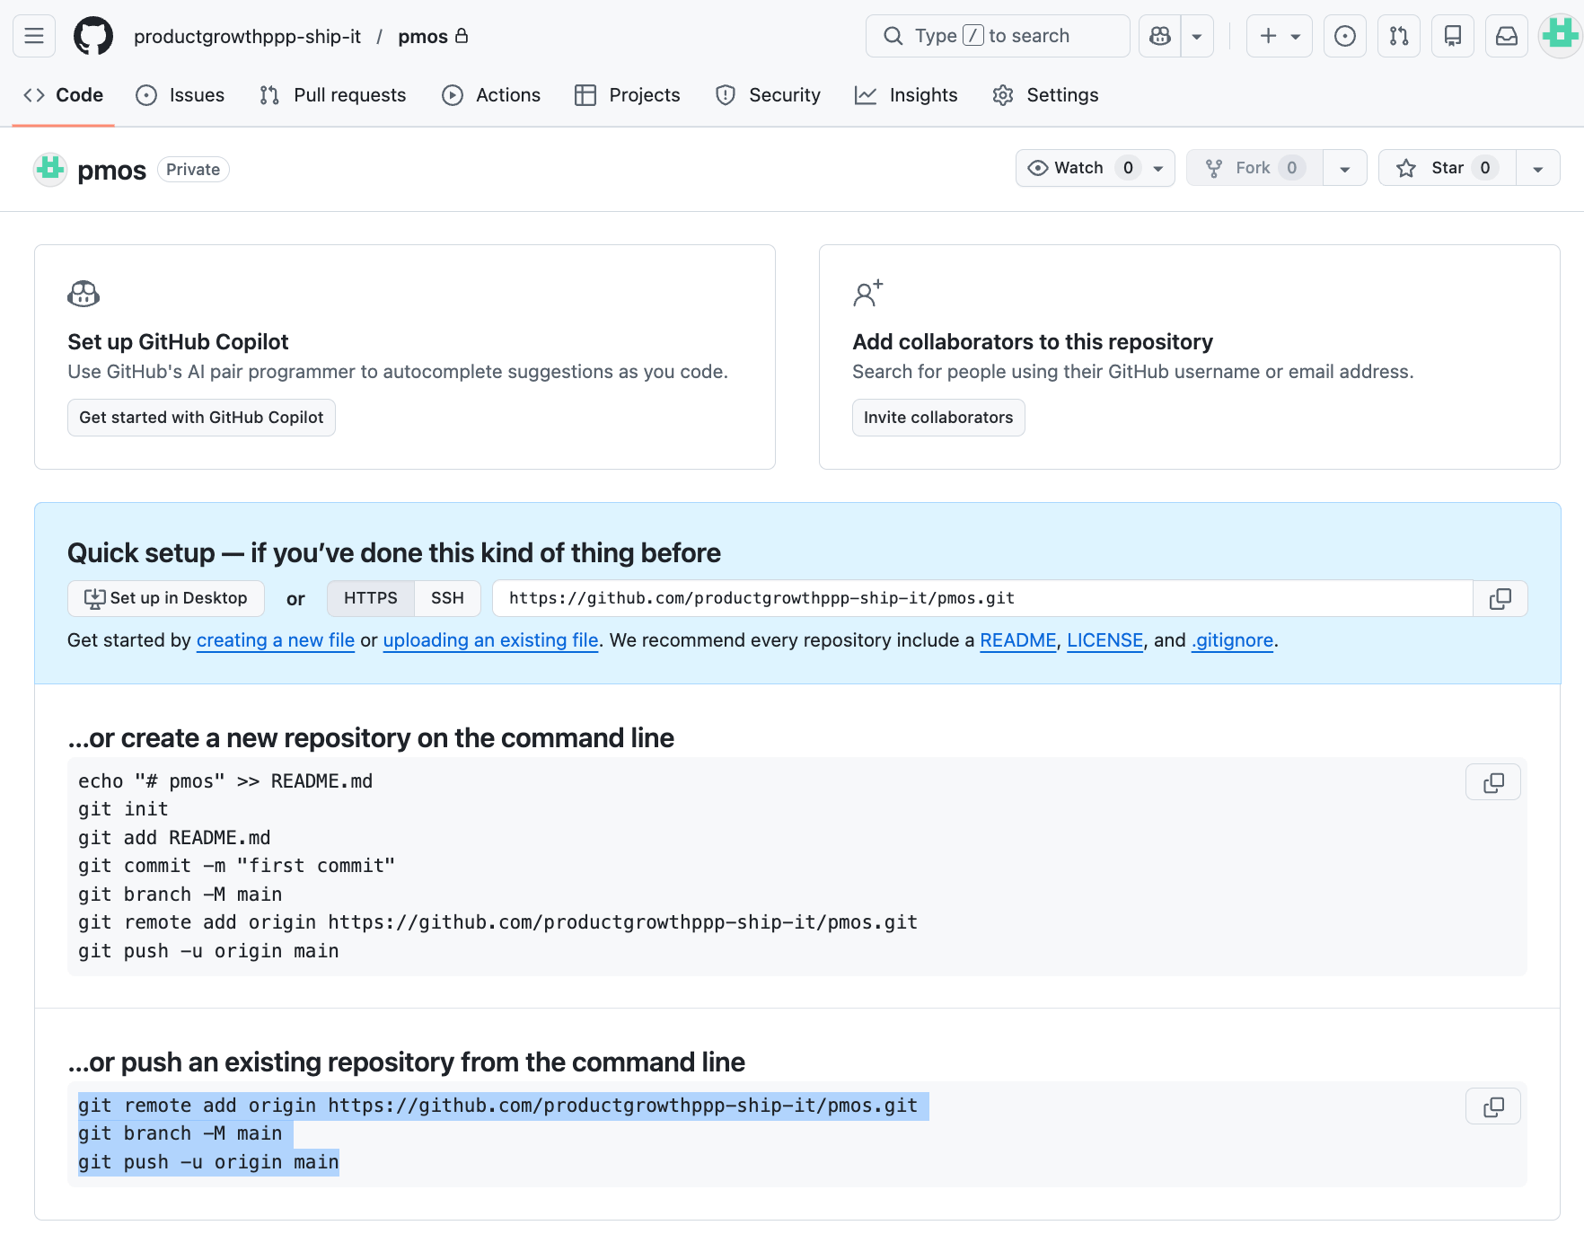Viewport: 1584px width, 1234px height.
Task: Open user profile avatar menu
Action: 1561,36
